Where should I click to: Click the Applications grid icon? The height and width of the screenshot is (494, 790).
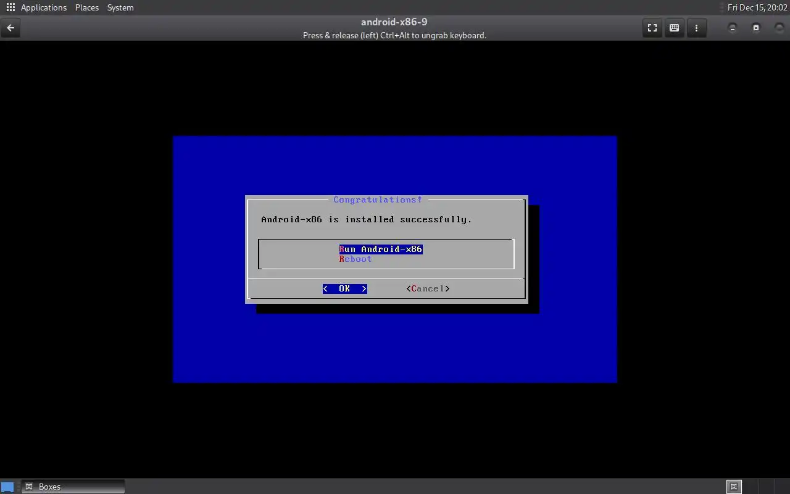(10, 7)
